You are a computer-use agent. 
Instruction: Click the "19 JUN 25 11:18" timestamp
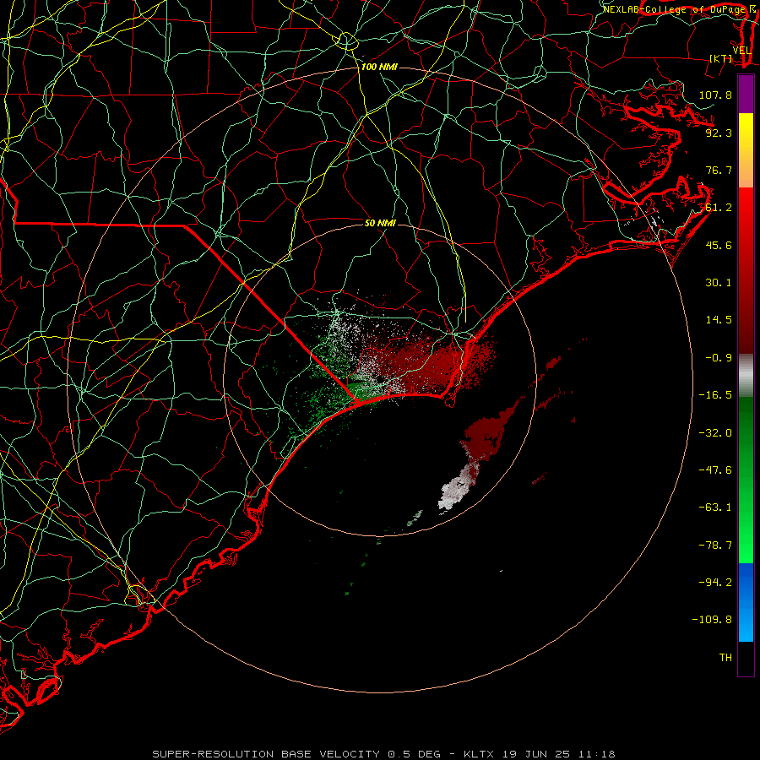tap(559, 754)
